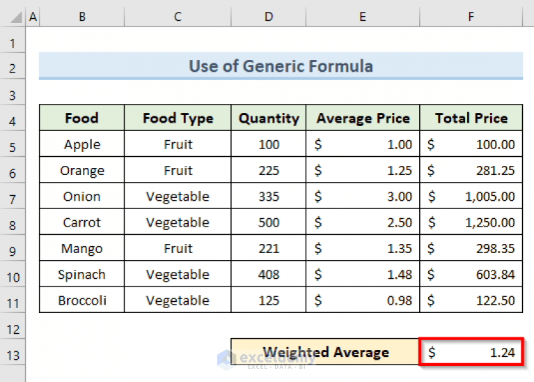
Task: Select the 'Broccoli' cell
Action: coord(82,300)
